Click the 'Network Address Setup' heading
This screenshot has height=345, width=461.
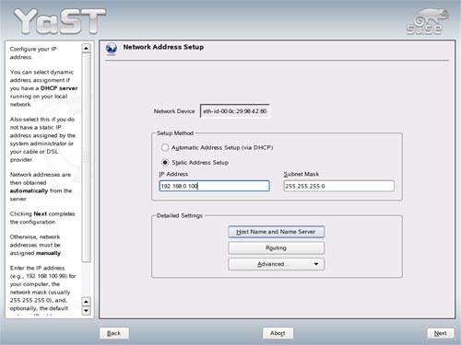[163, 47]
